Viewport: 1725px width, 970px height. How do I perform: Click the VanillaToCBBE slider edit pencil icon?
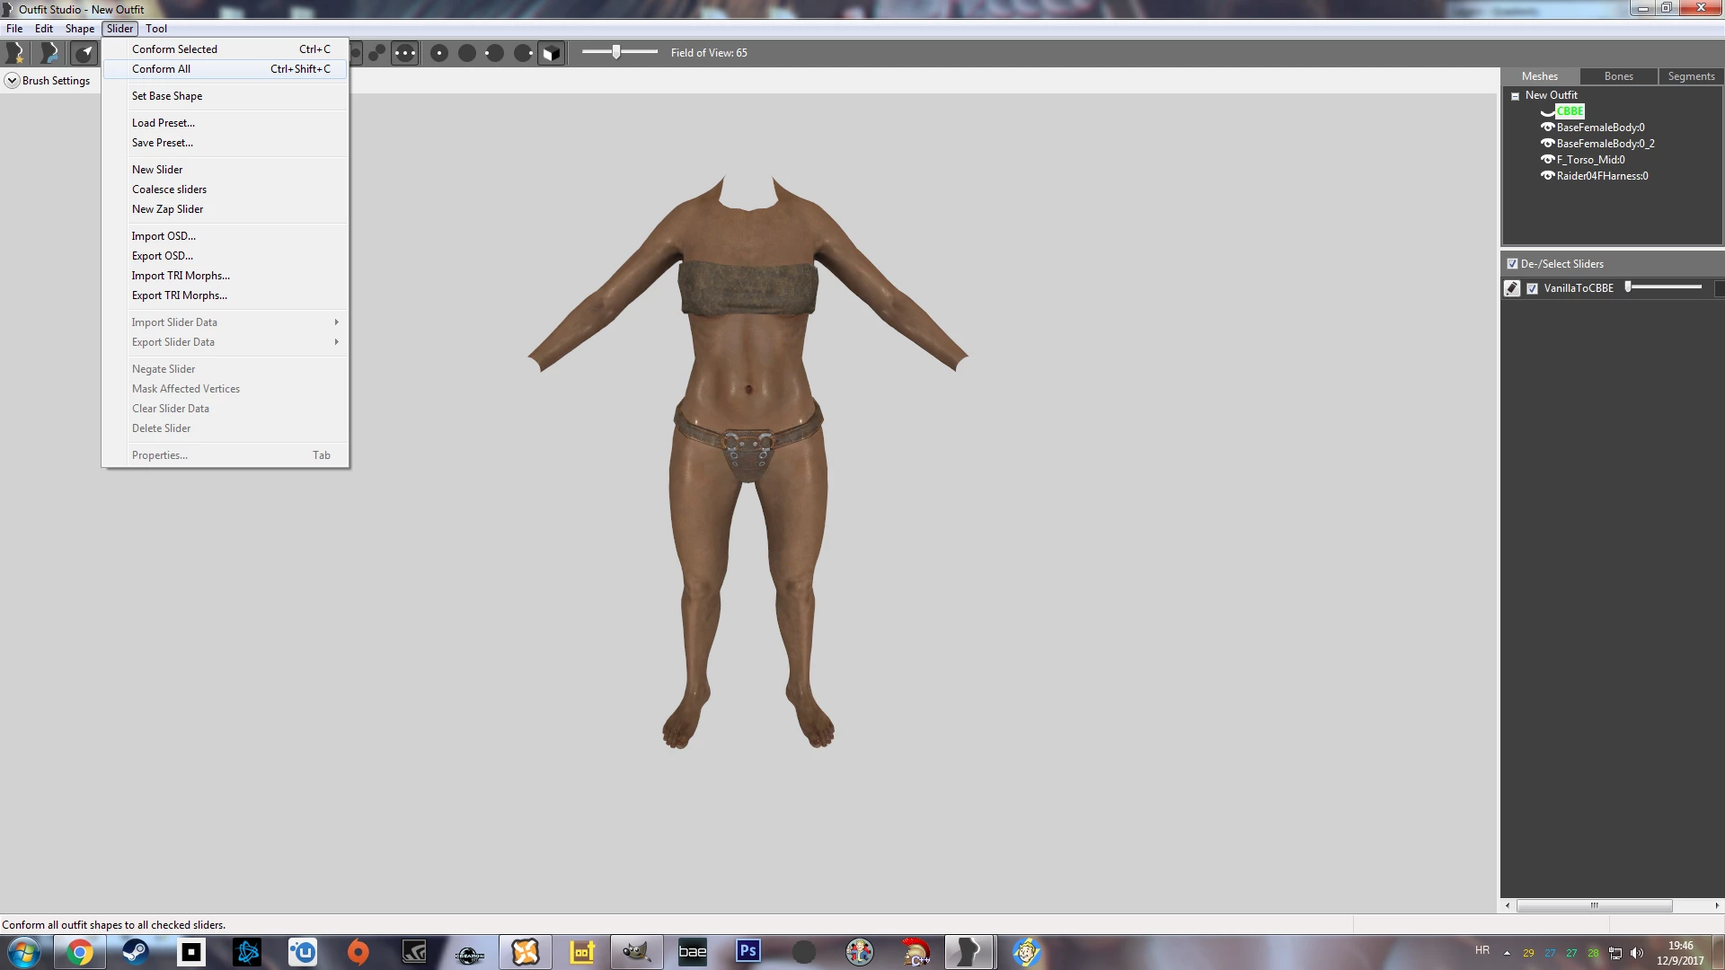coord(1512,288)
